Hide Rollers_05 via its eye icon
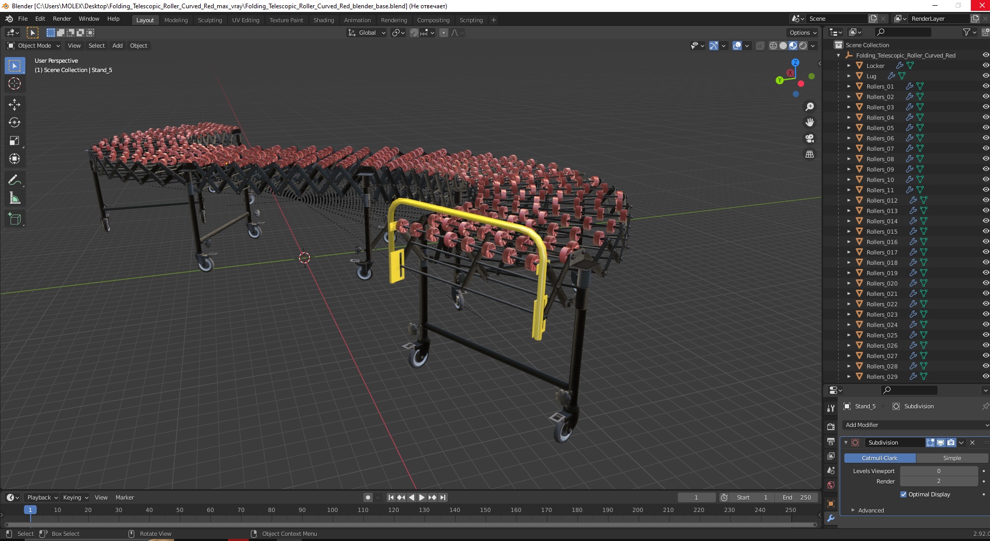 pos(985,128)
